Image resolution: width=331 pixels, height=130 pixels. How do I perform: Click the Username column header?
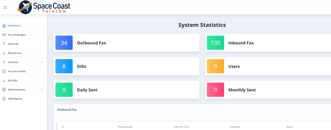235,127
